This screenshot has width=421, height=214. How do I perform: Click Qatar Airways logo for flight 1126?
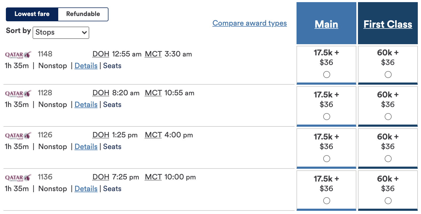[x=18, y=136]
